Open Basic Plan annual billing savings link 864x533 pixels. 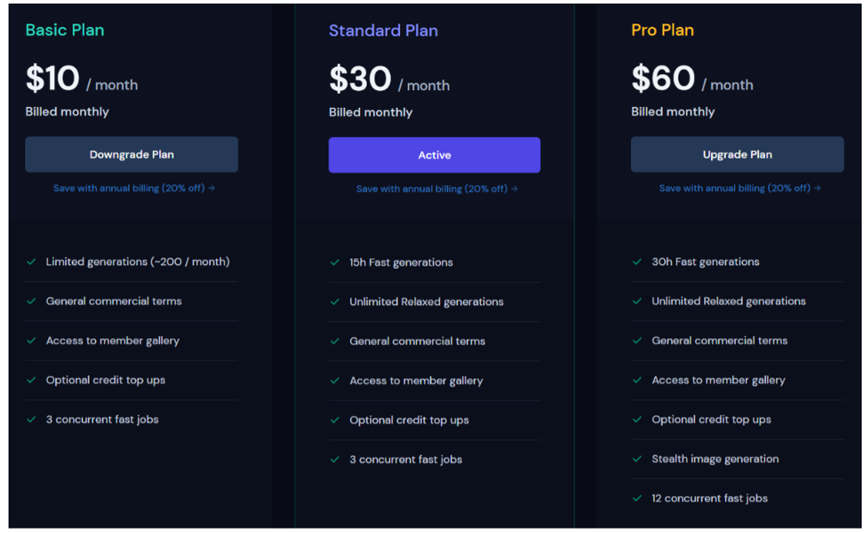click(x=134, y=188)
